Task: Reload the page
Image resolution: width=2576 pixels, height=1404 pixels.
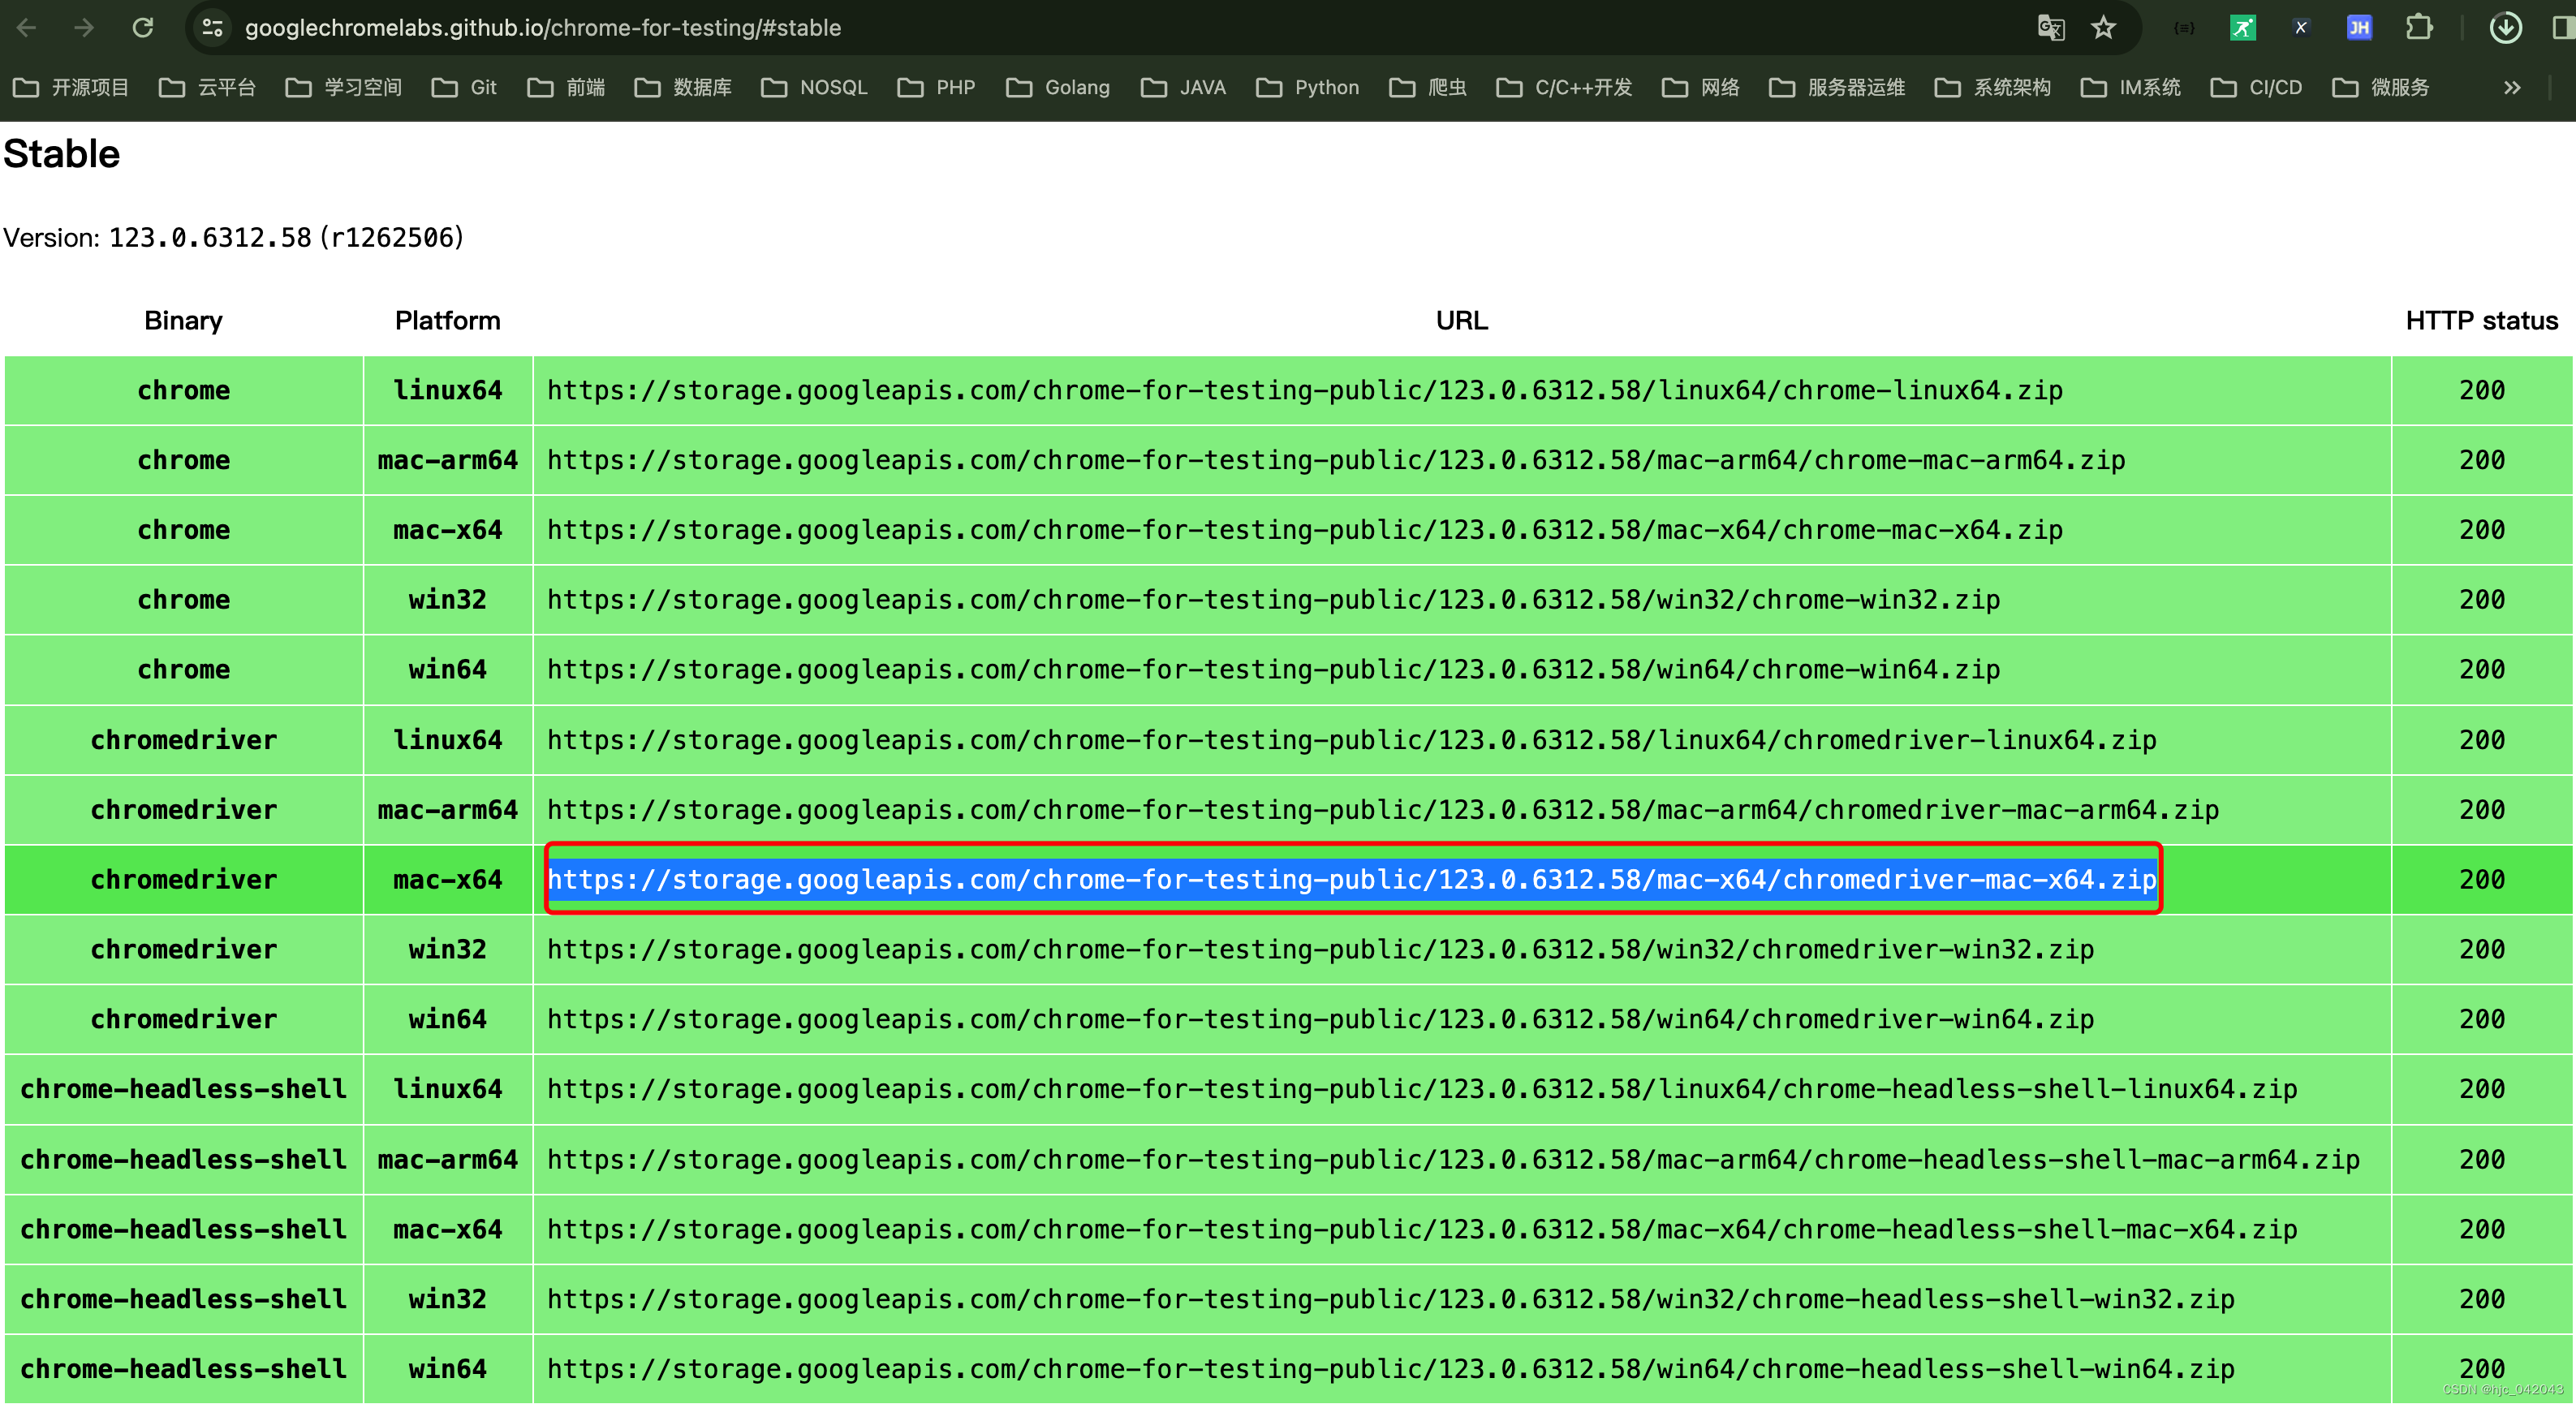Action: coord(142,28)
